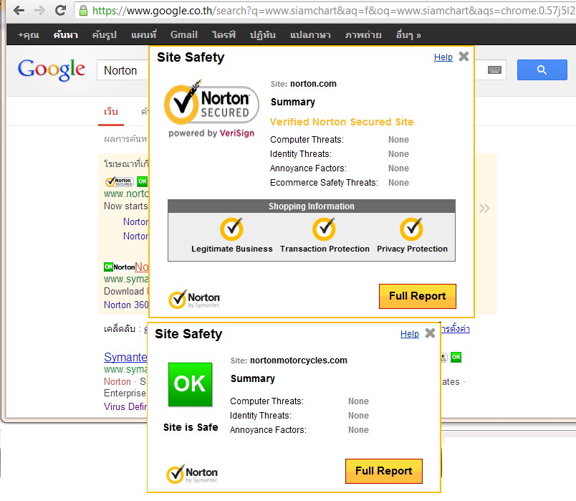The height and width of the screenshot is (501, 576).
Task: Click Ecommerce Safety Threats row
Action: [340, 183]
